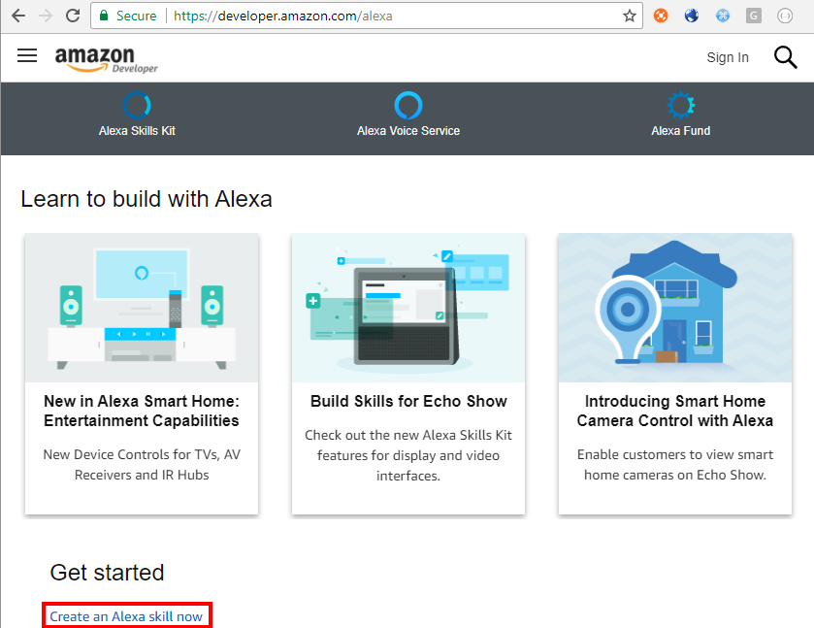Open the search magnifier icon
814x628 pixels.
(x=785, y=57)
